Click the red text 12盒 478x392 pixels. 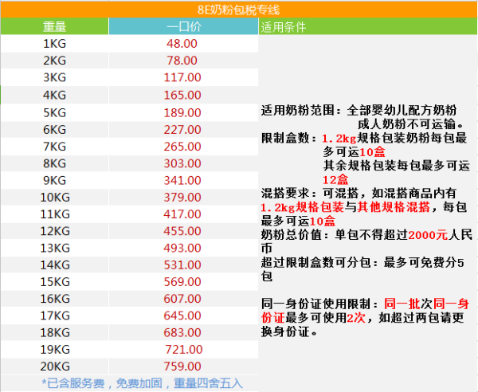point(335,179)
